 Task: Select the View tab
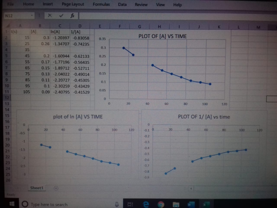[160, 5]
